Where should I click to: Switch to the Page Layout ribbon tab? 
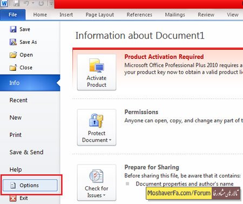(100, 15)
